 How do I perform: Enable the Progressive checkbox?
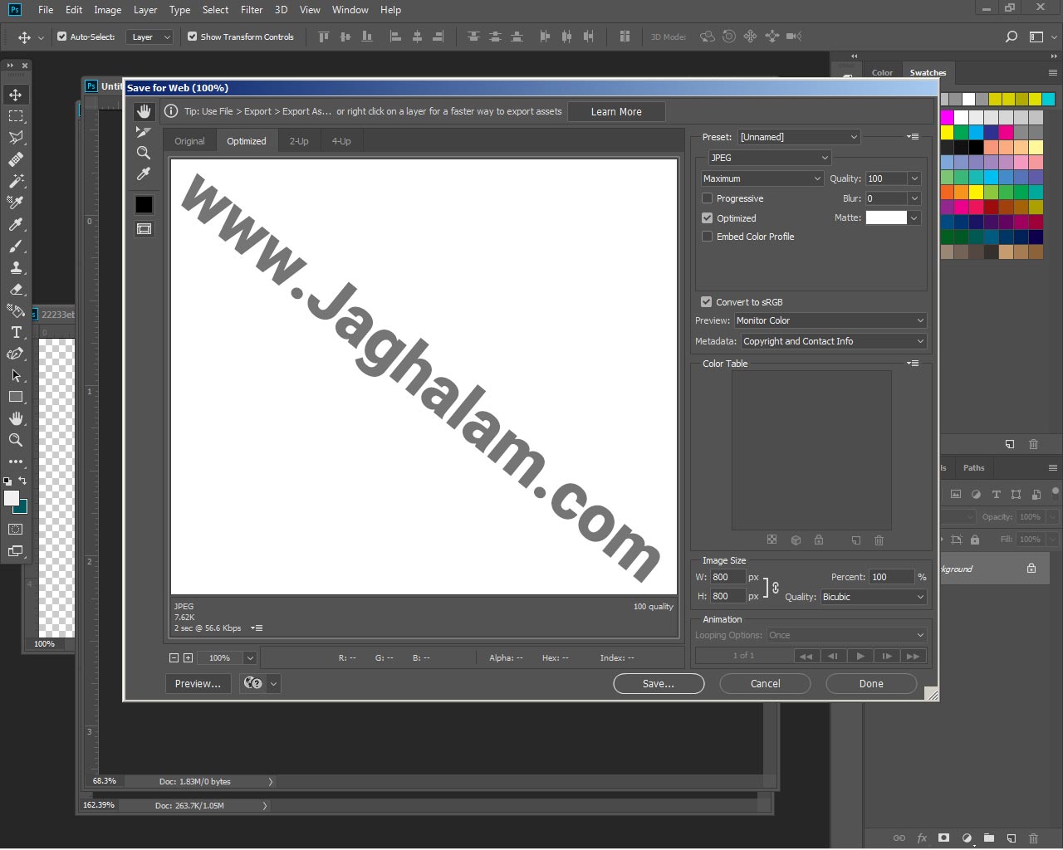708,198
